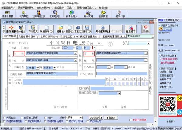This screenshot has height=130, width=182.
Task: Open the remitter 全称 company name dropdown
Action: coord(75,53)
